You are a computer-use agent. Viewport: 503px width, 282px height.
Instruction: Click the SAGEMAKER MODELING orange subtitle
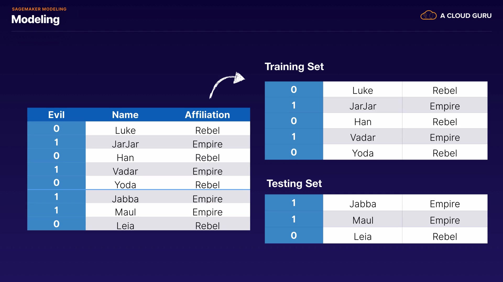[x=39, y=9]
